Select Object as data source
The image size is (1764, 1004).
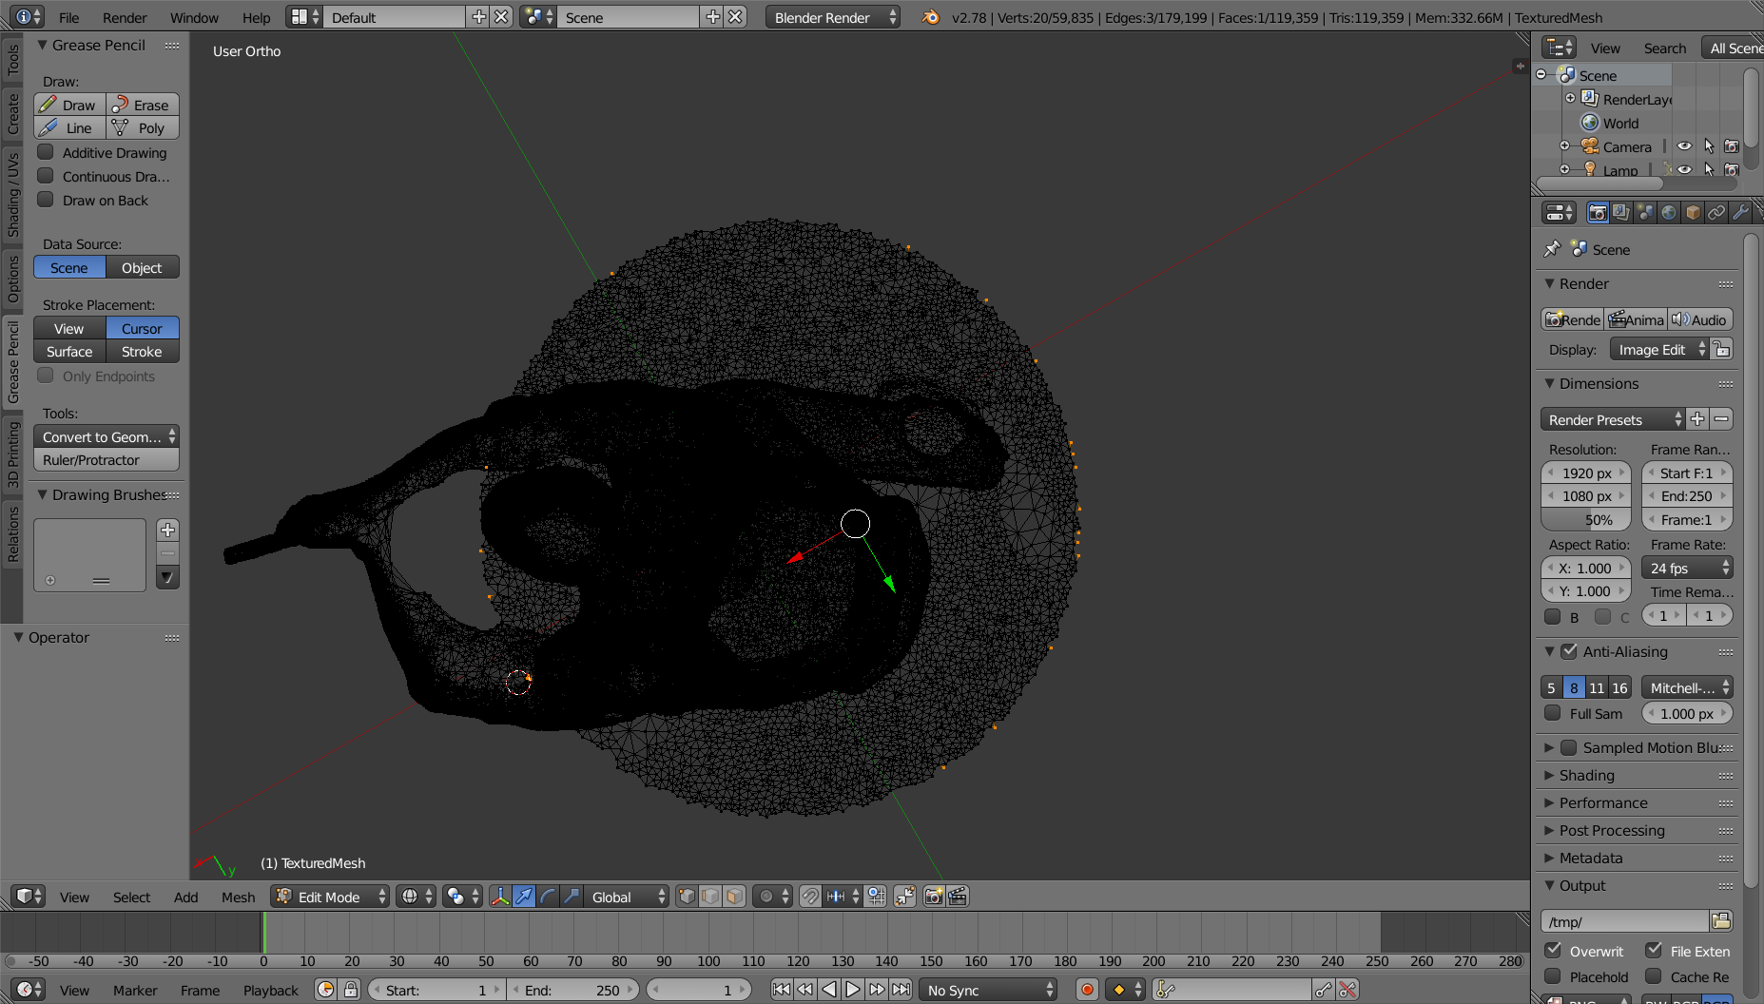pyautogui.click(x=143, y=267)
